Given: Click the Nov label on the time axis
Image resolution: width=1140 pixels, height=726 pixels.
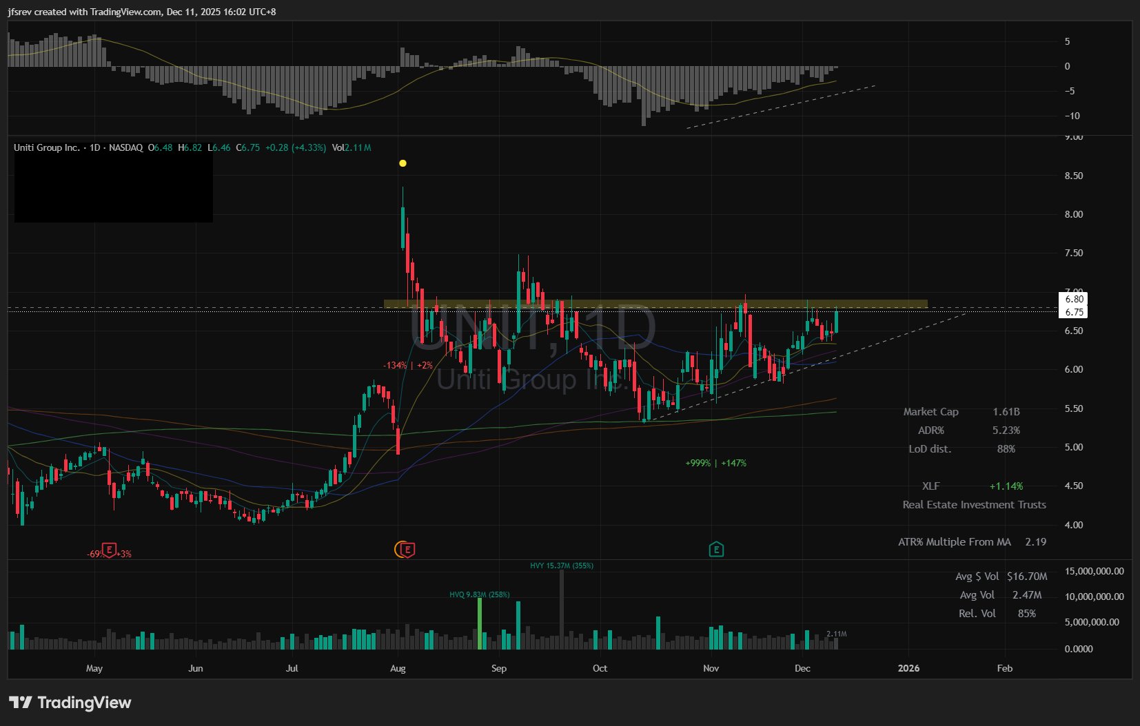Looking at the screenshot, I should coord(711,668).
